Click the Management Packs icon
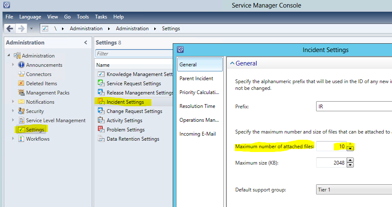 pos(21,93)
